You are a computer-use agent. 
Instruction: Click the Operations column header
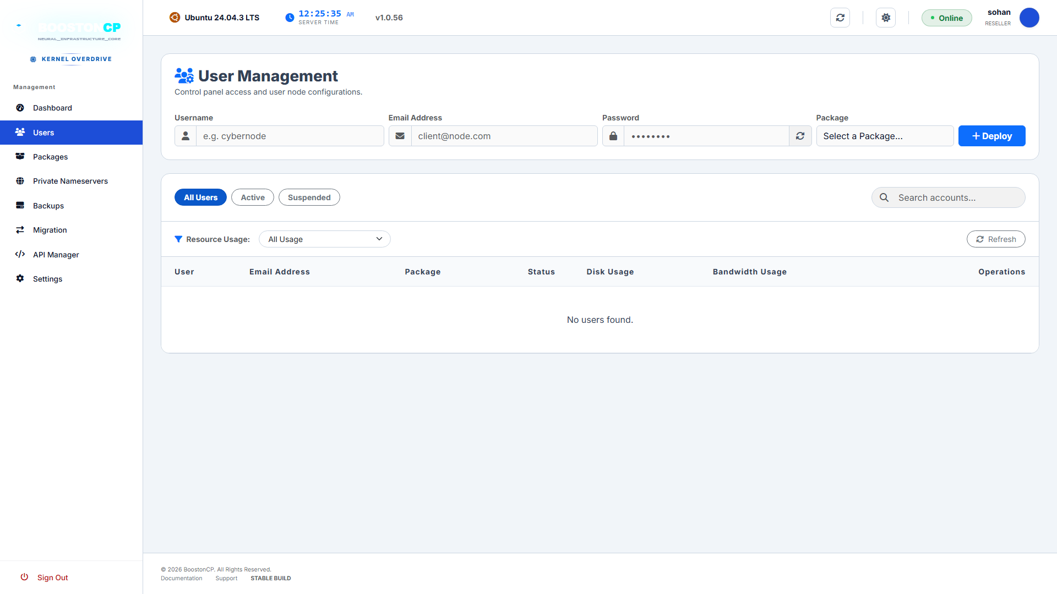[x=1002, y=272]
